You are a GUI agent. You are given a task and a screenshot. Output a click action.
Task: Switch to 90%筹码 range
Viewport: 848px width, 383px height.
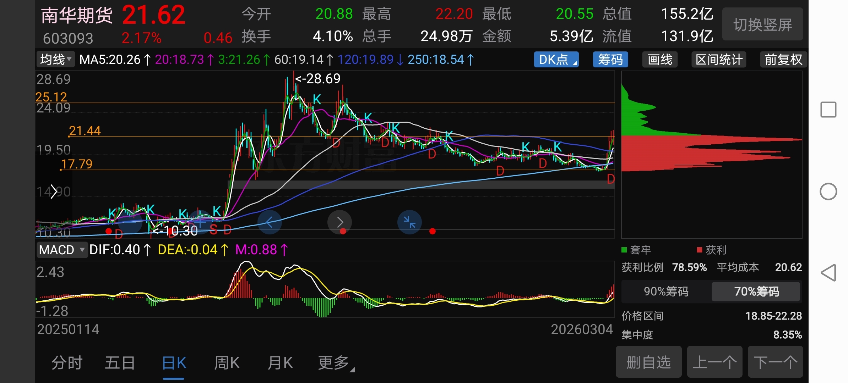tap(666, 292)
